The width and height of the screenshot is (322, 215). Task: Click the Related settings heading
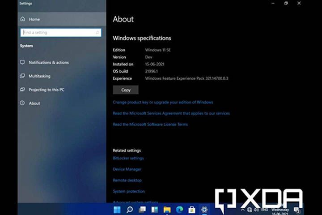pos(127,150)
